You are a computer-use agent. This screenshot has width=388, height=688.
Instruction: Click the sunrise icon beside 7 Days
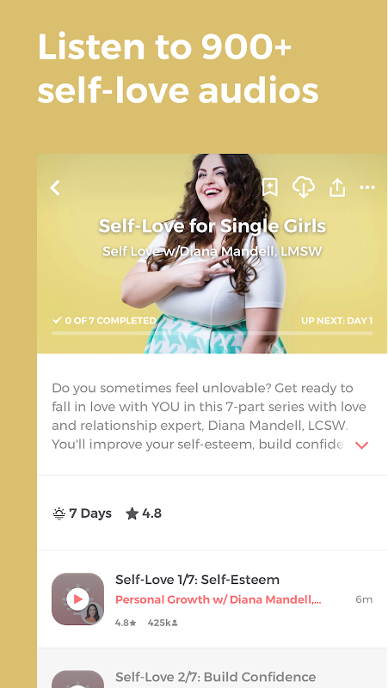click(59, 513)
